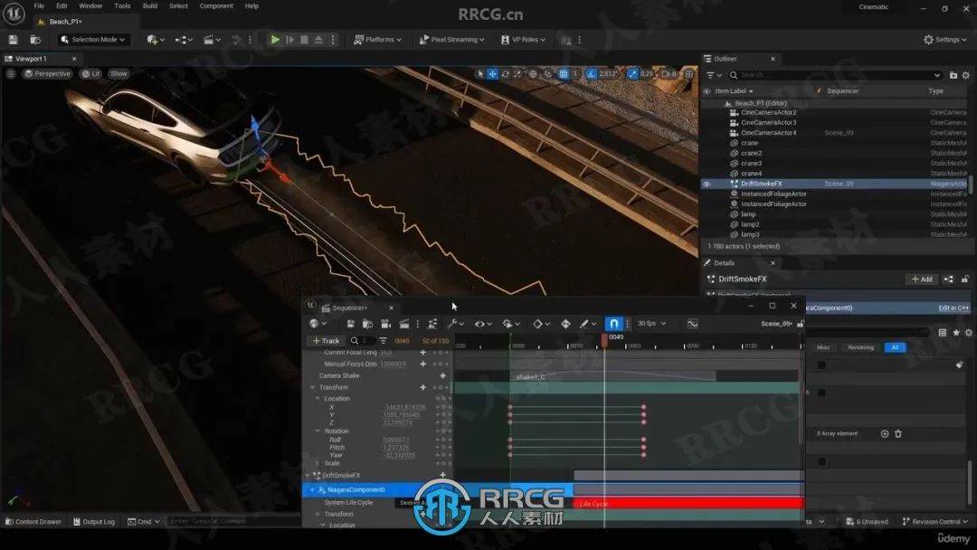This screenshot has width=977, height=550.
Task: Open the Component menu
Action: pos(216,6)
